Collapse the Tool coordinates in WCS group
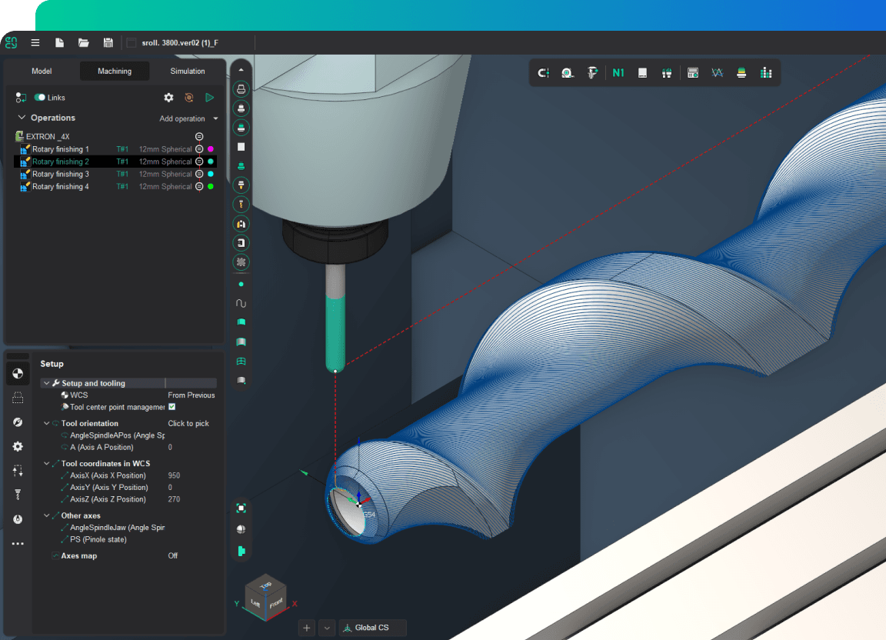 click(46, 464)
